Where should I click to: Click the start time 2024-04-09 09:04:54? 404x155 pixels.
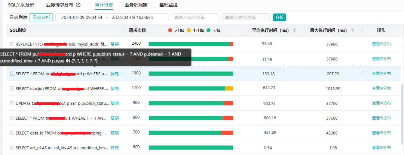(82, 18)
